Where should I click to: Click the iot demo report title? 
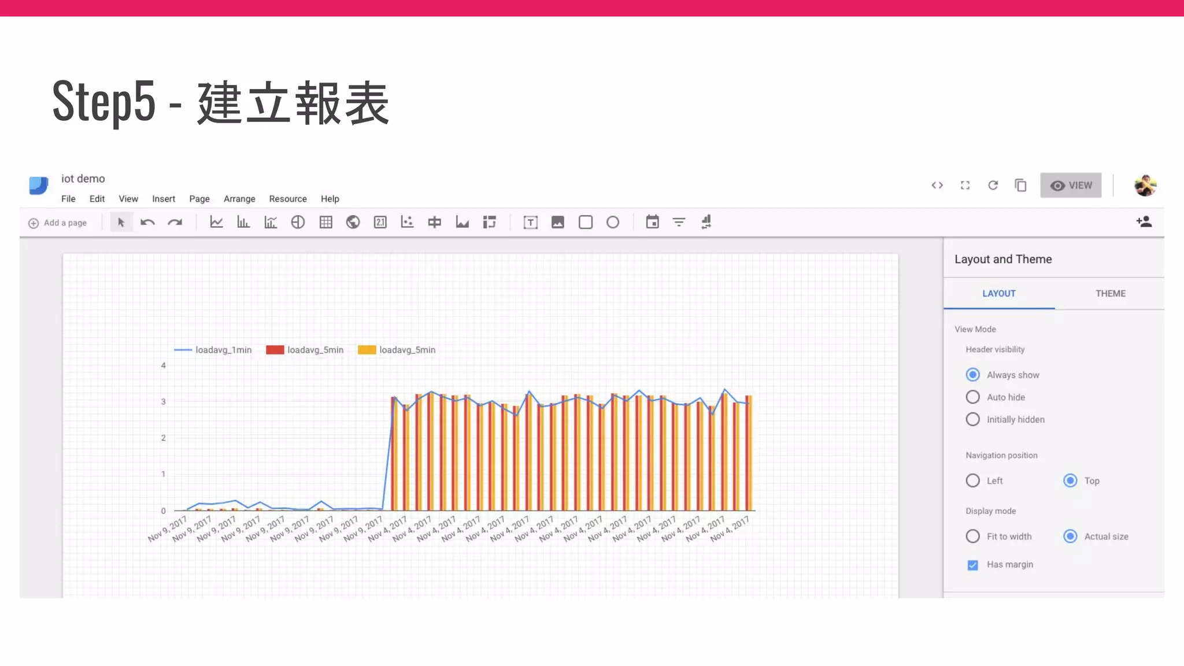(83, 179)
